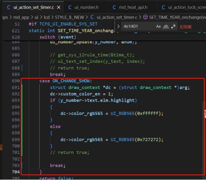Image resolution: width=206 pixels, height=180 pixels.
Task: Click 'struct draw_context *dc' declaration line
Action: coord(120,87)
